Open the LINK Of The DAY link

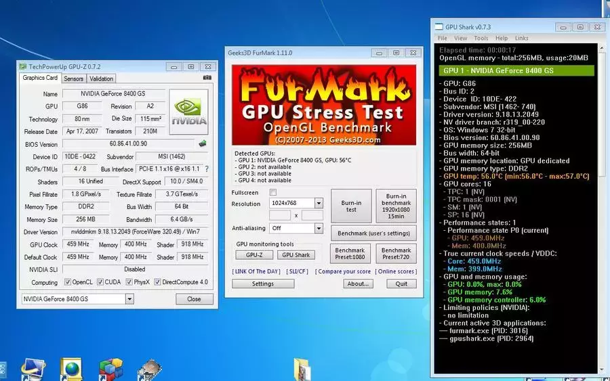256,271
